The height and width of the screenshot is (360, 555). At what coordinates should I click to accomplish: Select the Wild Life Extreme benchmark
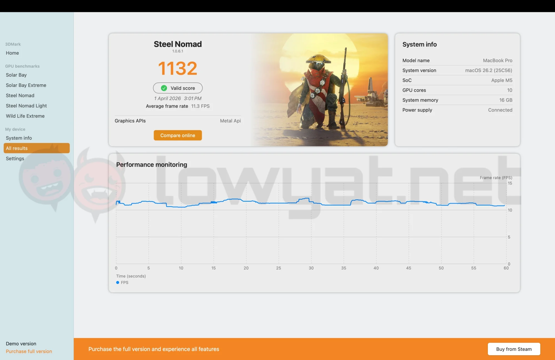(x=25, y=116)
